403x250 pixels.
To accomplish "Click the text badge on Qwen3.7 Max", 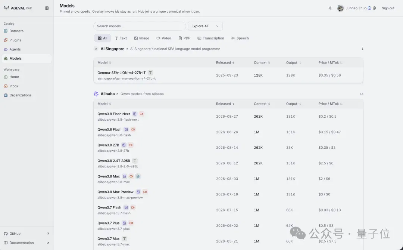I will coord(124,239).
